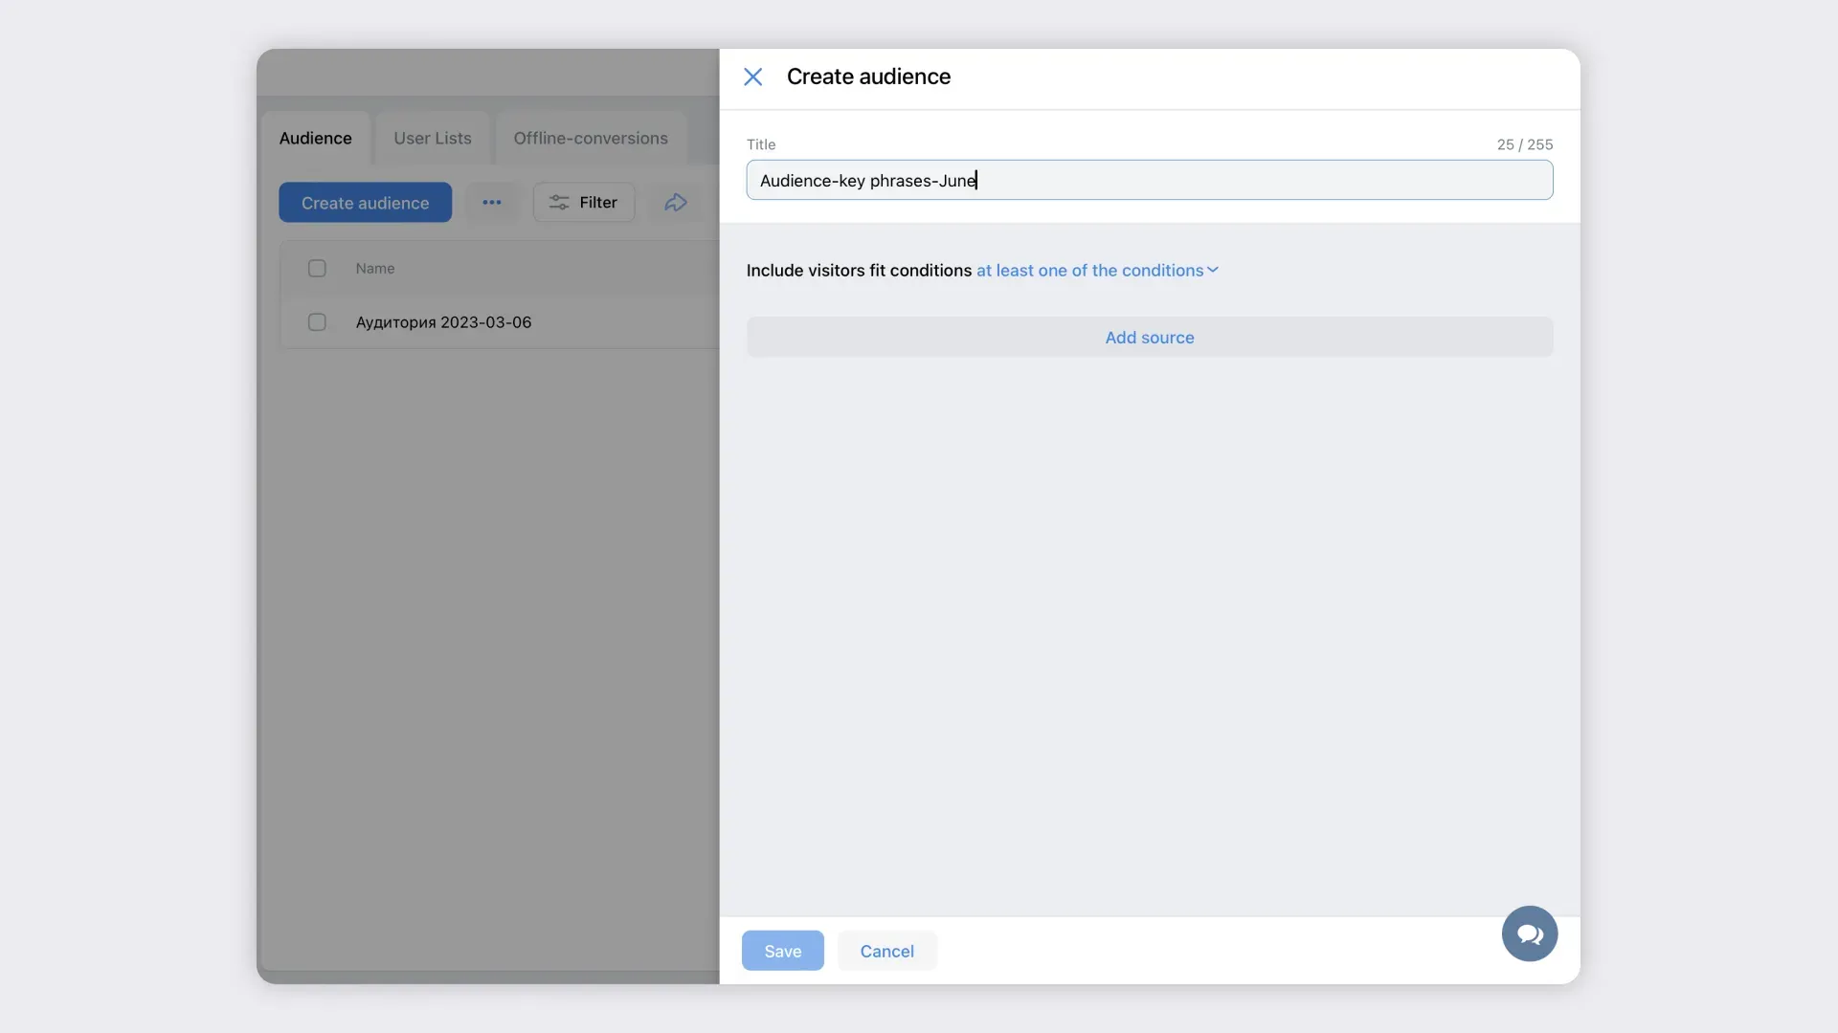Focus the audience Title input field
The image size is (1838, 1033).
pos(1149,181)
